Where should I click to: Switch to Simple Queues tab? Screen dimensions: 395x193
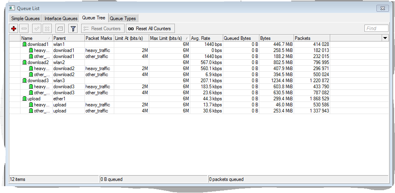(25, 19)
